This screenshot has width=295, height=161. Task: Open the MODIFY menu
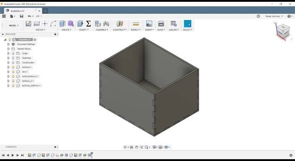[x=84, y=30]
